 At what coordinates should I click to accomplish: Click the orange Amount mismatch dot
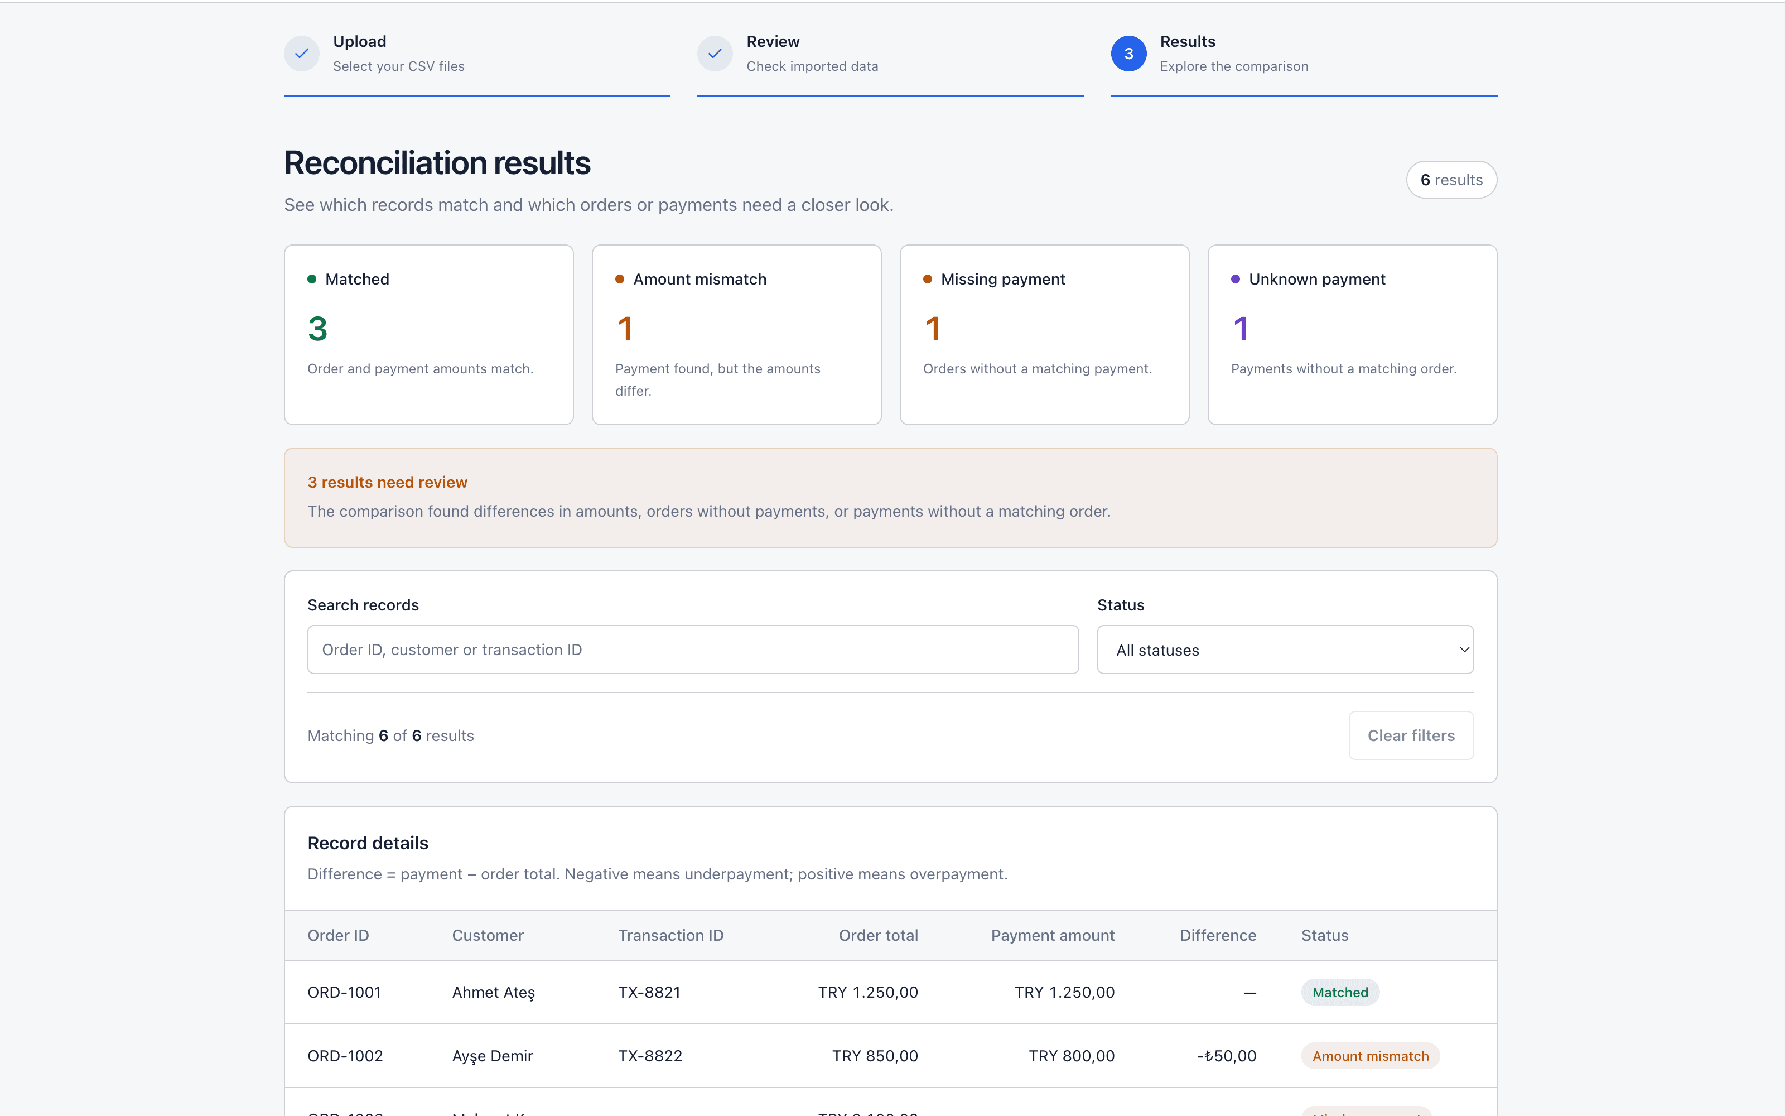[620, 279]
